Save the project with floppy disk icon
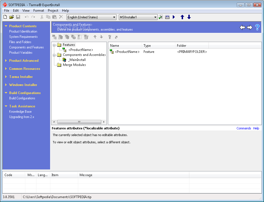Image resolution: width=264 pixels, height=202 pixels. (x=18, y=17)
